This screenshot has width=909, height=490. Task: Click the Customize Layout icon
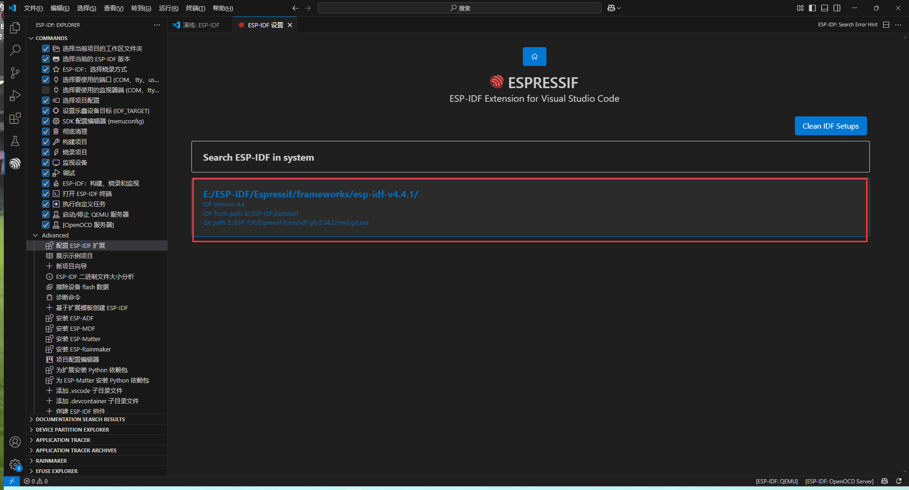800,8
